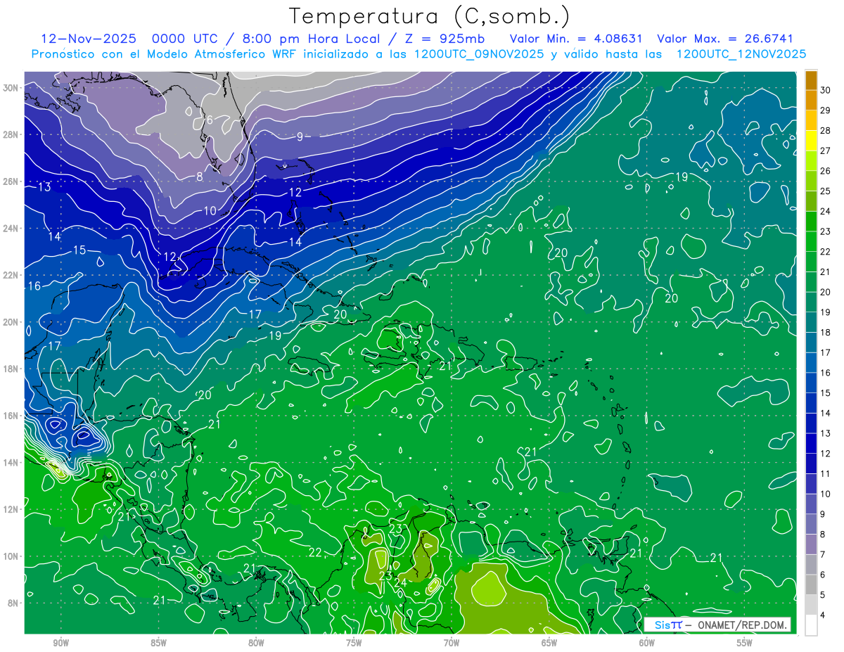Click the '26N' latitude axis label
Image resolution: width=844 pixels, height=652 pixels.
11,181
